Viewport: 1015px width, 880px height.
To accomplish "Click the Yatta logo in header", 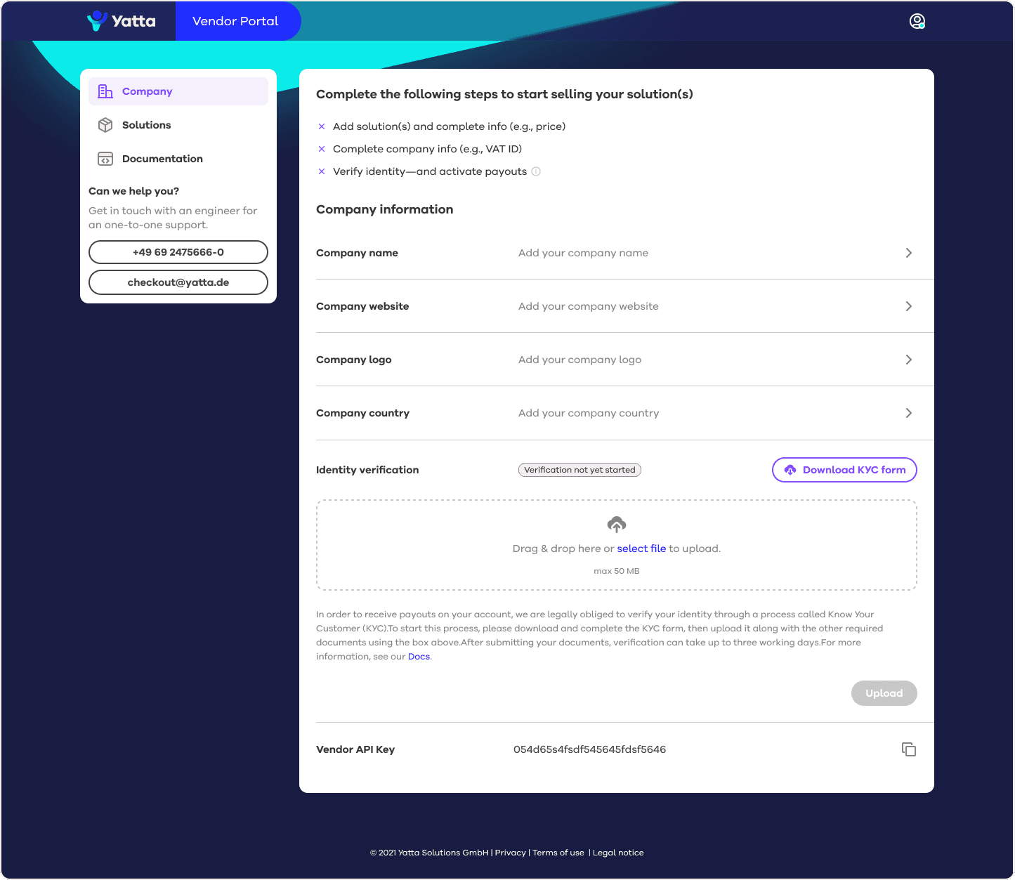I will [121, 21].
